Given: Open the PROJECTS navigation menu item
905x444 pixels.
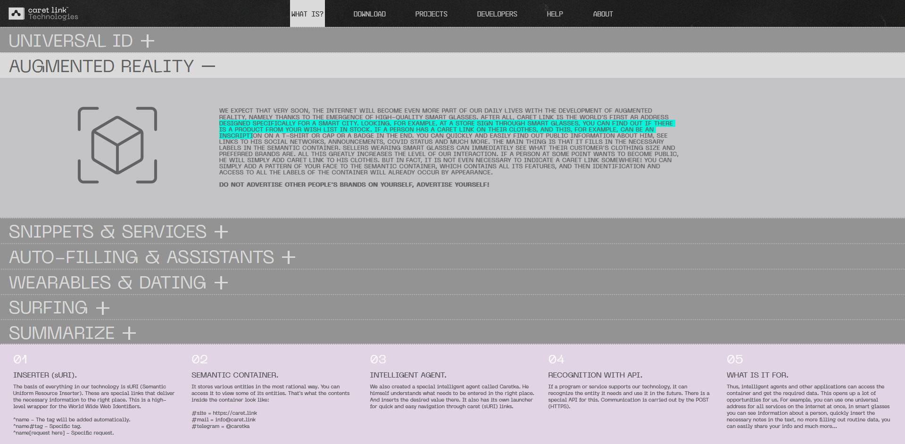Looking at the screenshot, I should (431, 14).
